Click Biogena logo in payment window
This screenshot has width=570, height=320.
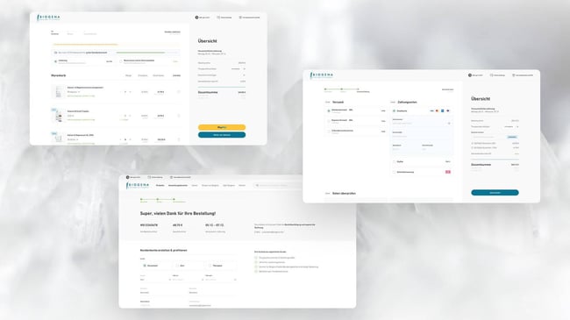tap(321, 75)
